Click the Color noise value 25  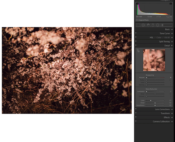(x=170, y=100)
